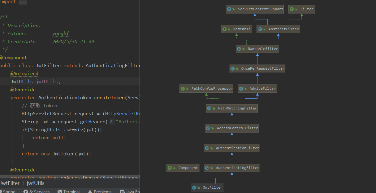Select the ServletContextSupport class node
Image resolution: width=376 pixels, height=193 pixels.
coord(255,9)
